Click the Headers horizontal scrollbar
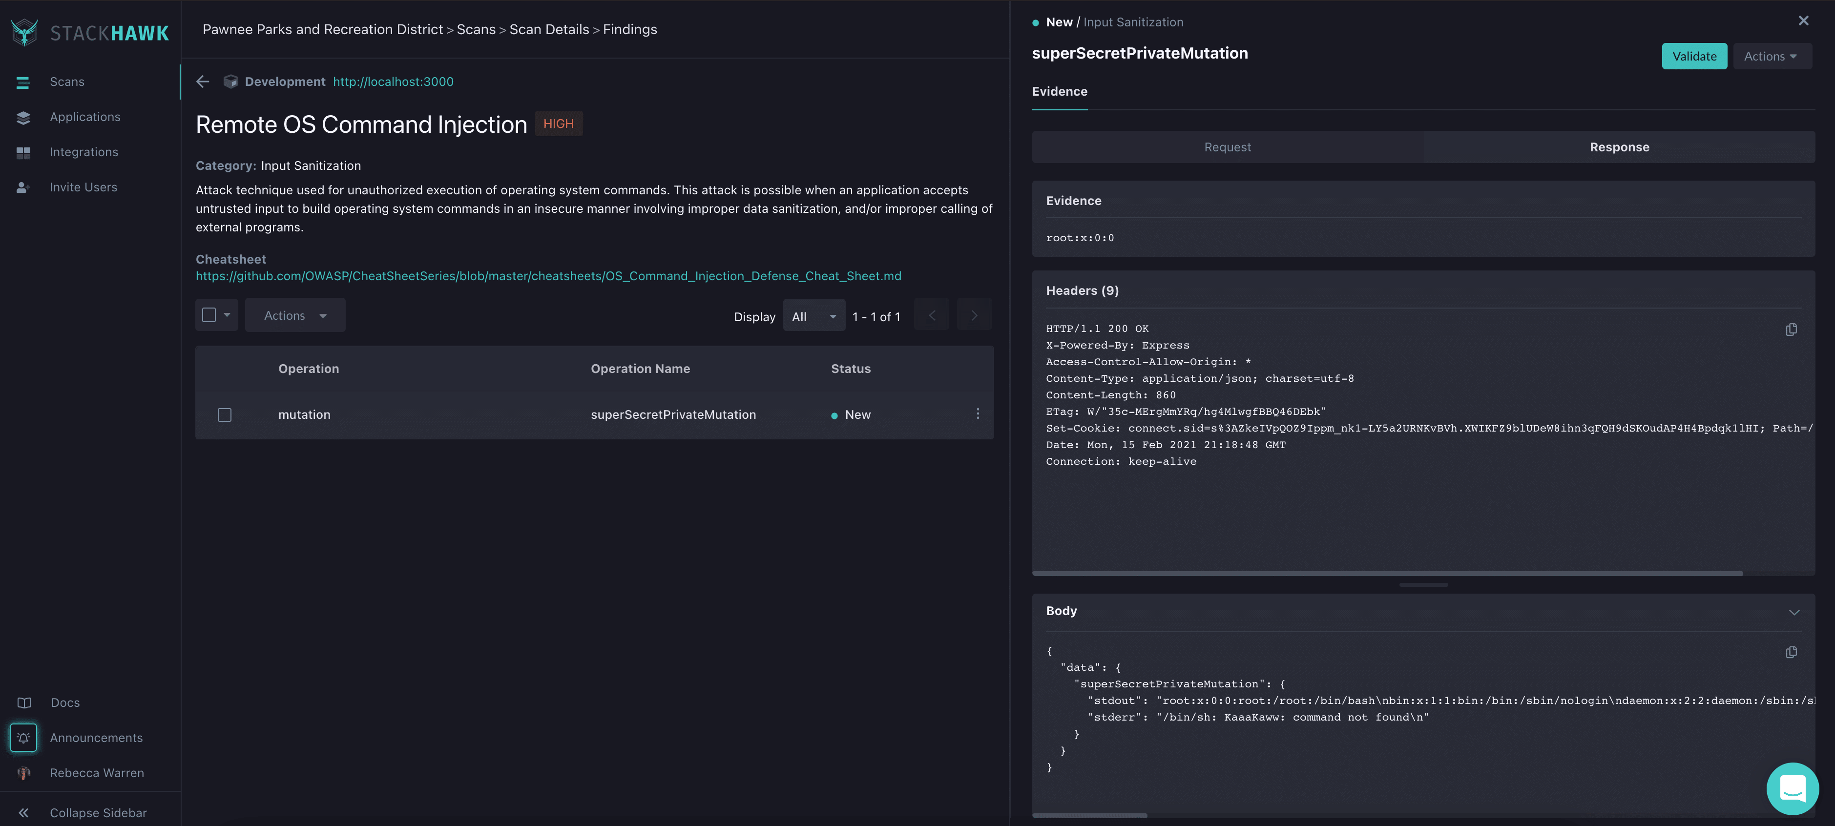Viewport: 1835px width, 826px height. 1387,573
